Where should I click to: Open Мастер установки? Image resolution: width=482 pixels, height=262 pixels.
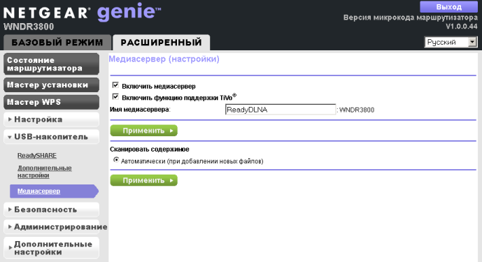[x=51, y=85]
